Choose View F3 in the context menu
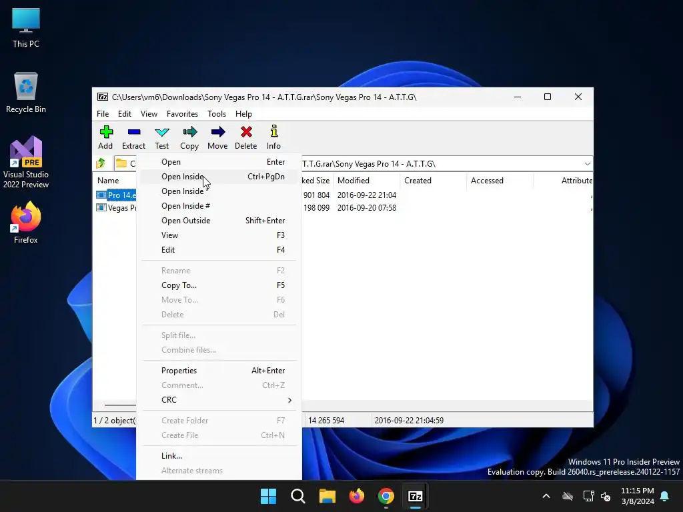 (x=219, y=235)
